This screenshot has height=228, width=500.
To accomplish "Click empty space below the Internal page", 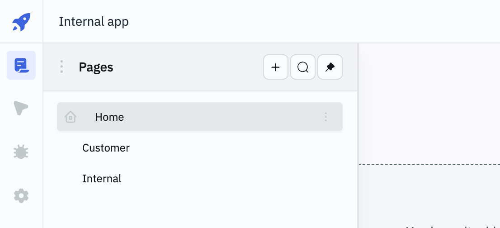I will 199,208.
